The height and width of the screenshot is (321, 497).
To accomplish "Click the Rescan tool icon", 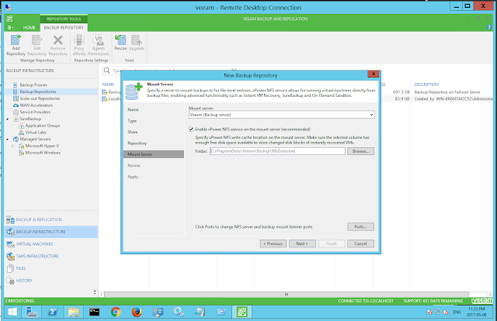I will tap(120, 43).
